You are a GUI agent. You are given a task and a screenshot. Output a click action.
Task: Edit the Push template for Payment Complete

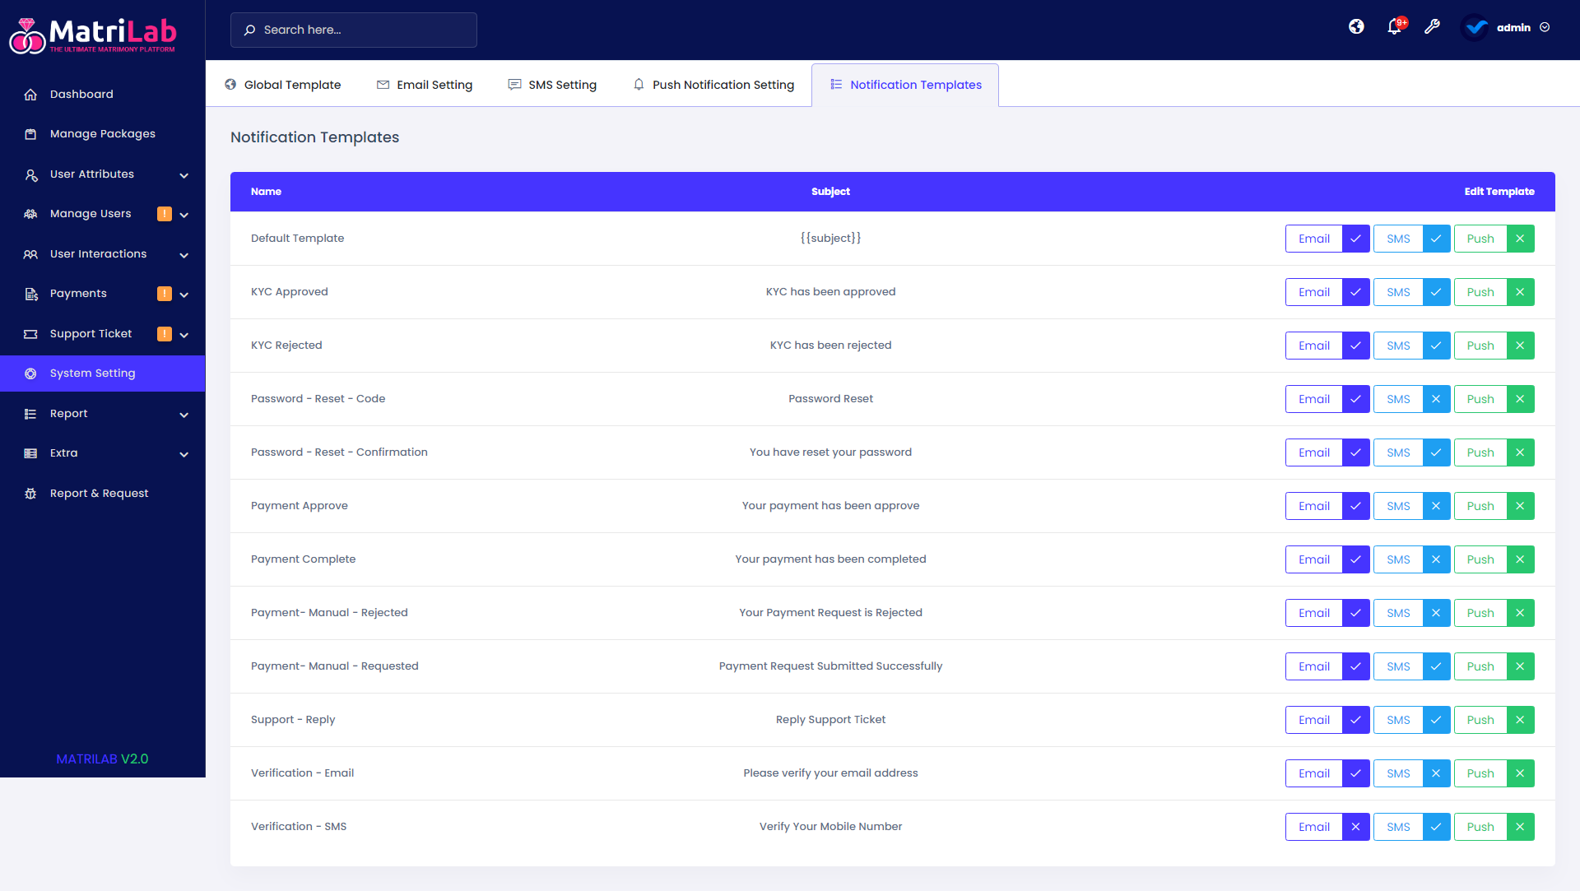pos(1480,559)
